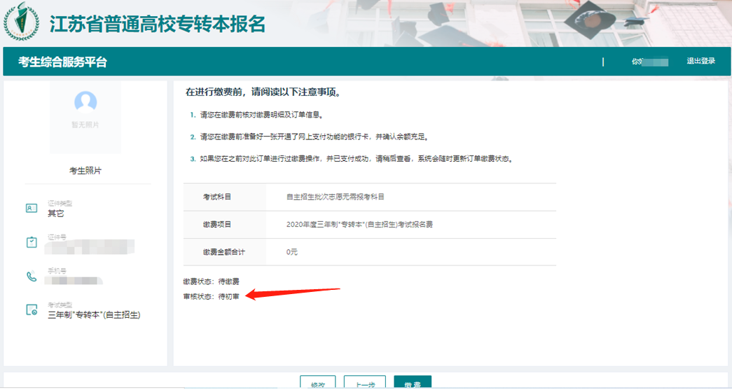The width and height of the screenshot is (732, 390).
Task: Click the 缴费金额合计 row label
Action: (x=224, y=252)
